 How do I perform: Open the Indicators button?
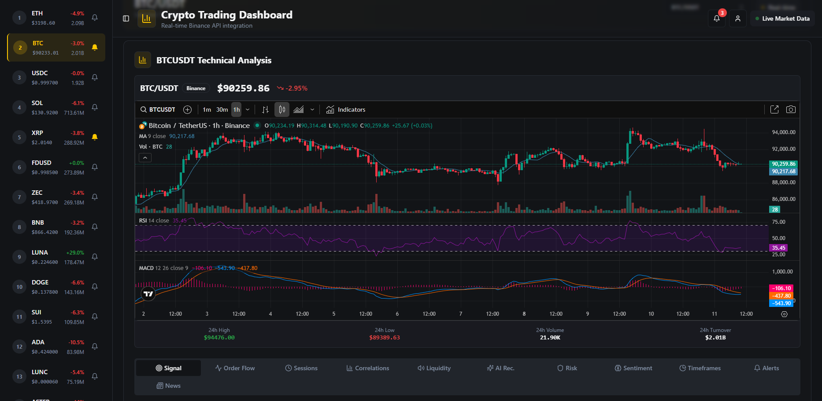(x=346, y=109)
